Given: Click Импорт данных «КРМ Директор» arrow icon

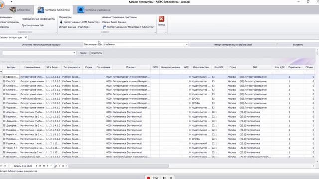Looking at the screenshot, I should (61, 22).
